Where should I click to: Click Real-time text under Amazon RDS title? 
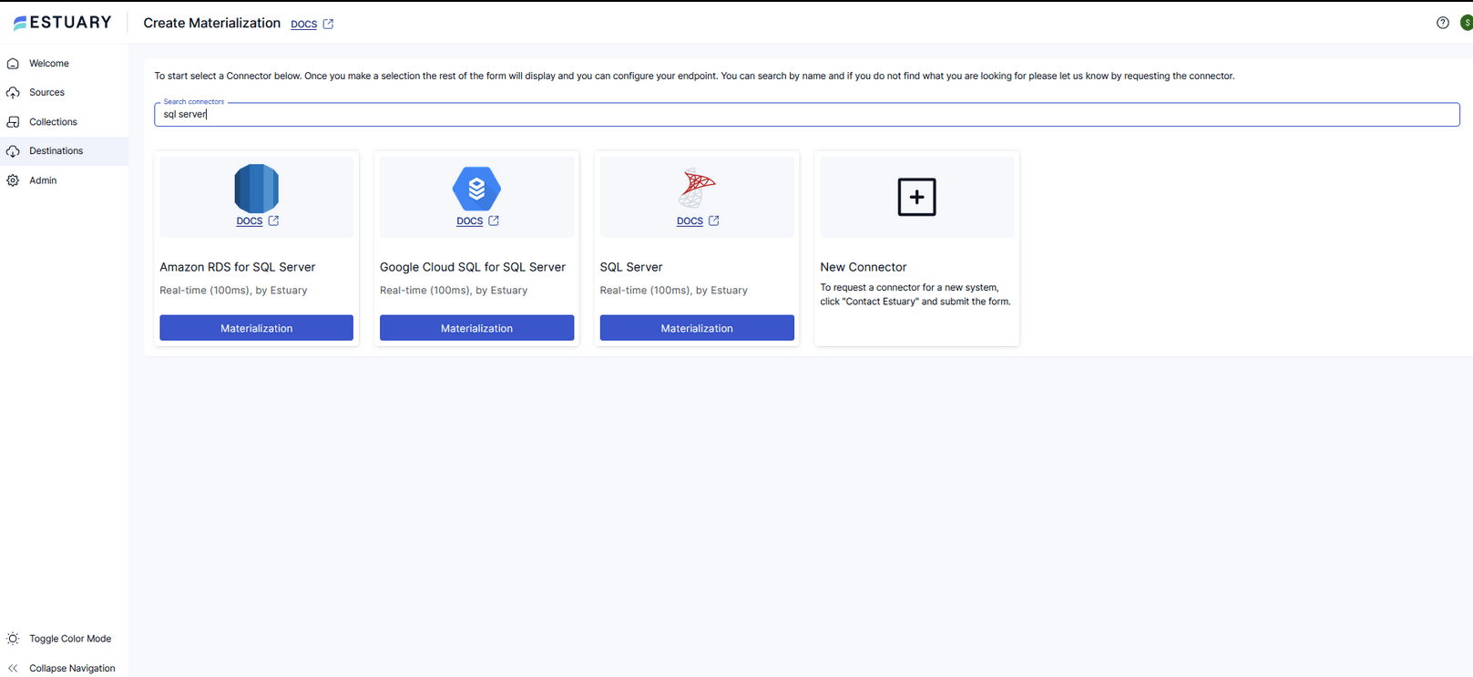coord(233,291)
